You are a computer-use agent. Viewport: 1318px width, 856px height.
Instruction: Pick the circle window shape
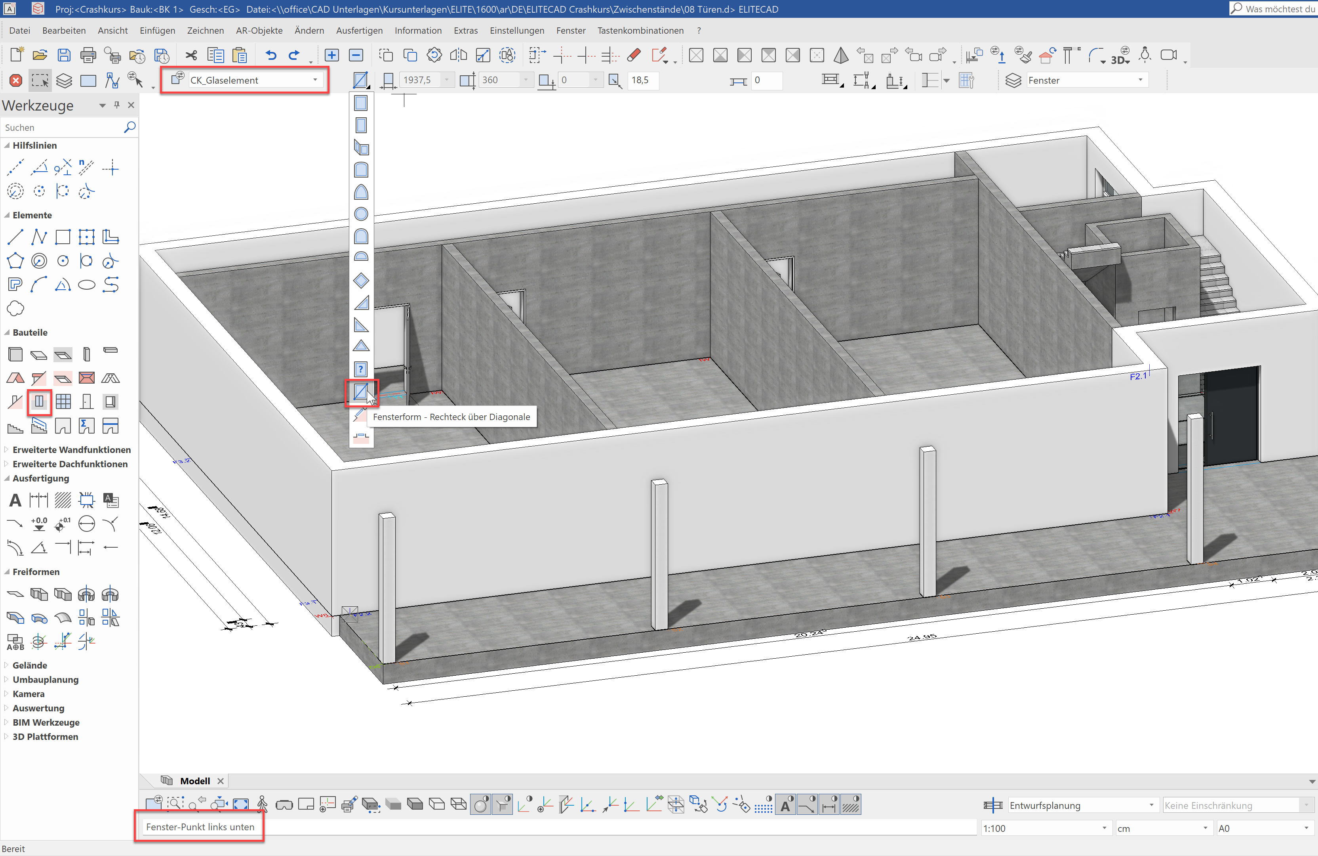pos(360,214)
